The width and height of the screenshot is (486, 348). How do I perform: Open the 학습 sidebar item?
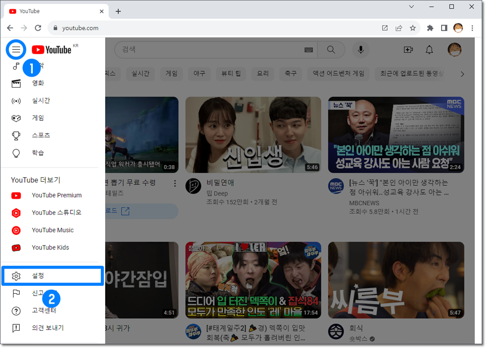50,153
